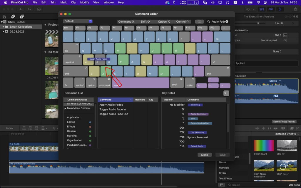Open the Modify menu
301x188 pixels.
click(x=84, y=2)
